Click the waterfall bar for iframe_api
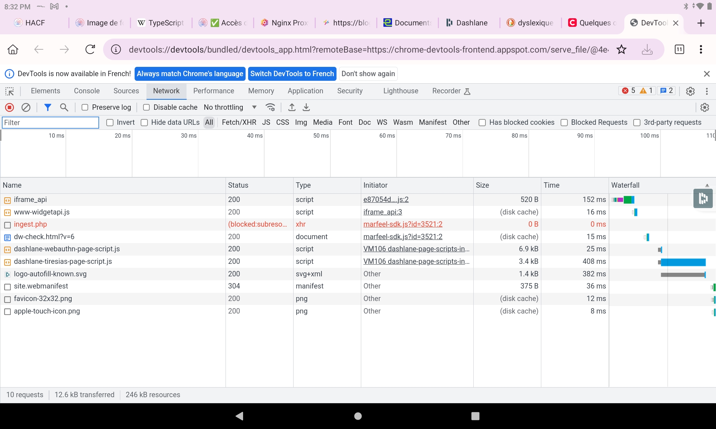 [623, 199]
